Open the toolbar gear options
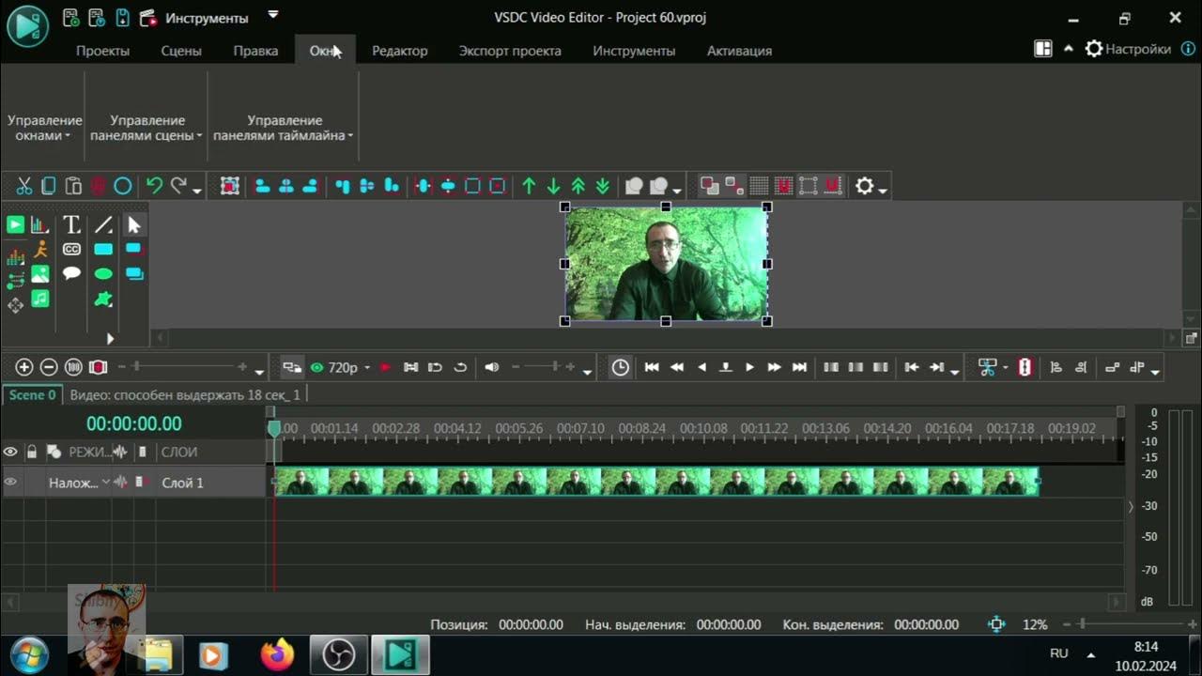The image size is (1202, 676). 865,186
